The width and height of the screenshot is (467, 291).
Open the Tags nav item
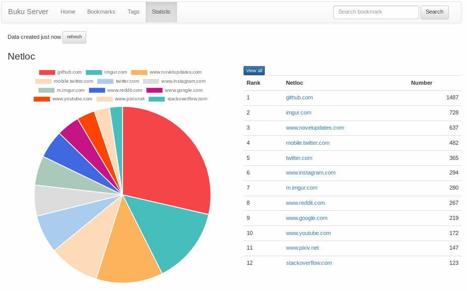point(134,12)
